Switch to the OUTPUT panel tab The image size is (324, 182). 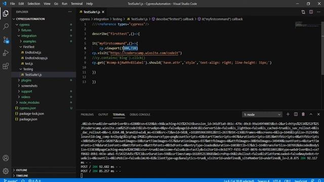click(103, 115)
